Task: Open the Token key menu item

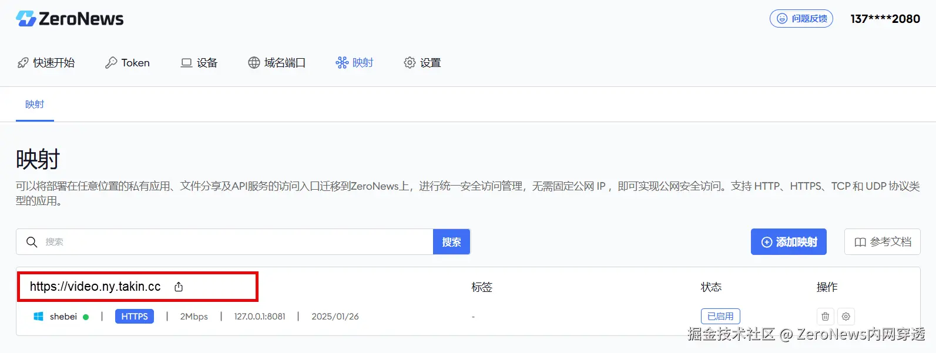Action: pos(128,63)
